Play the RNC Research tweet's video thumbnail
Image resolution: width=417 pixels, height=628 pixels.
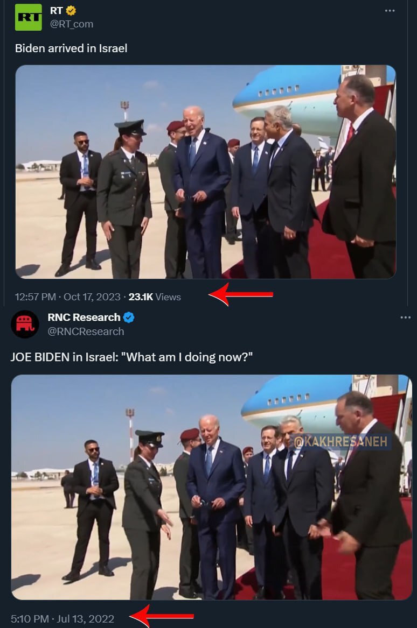[211, 487]
